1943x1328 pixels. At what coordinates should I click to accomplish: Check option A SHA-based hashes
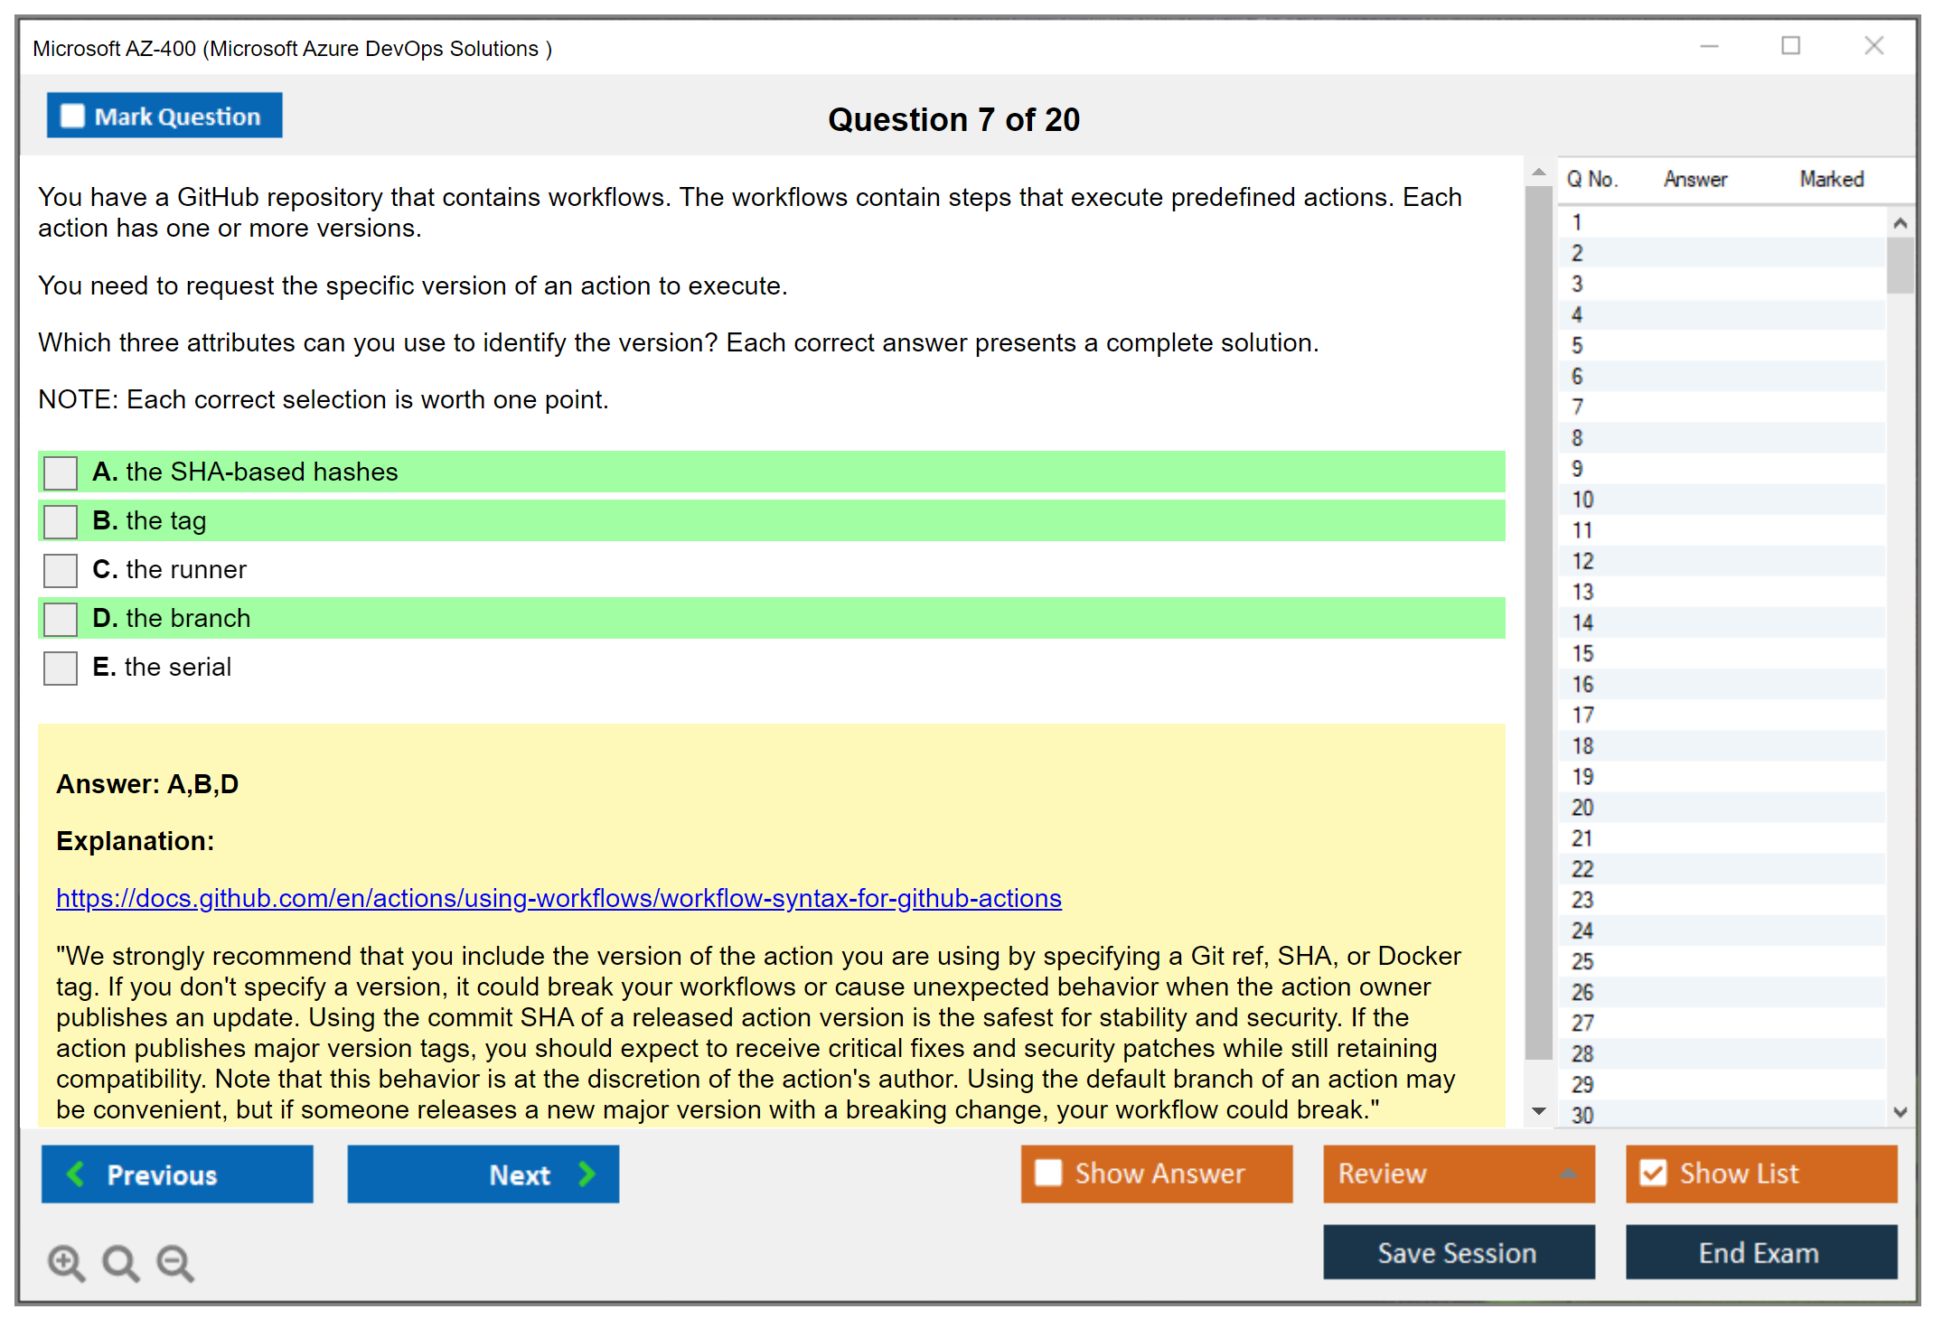point(61,472)
